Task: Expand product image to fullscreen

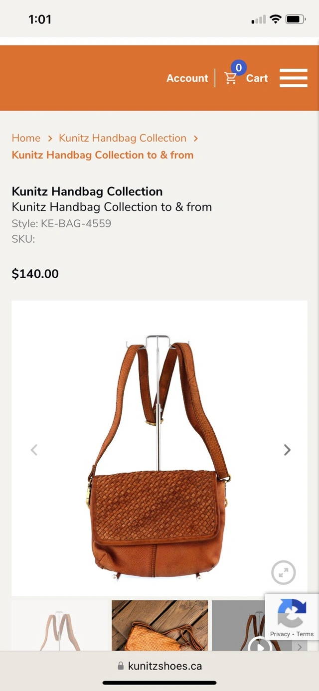Action: point(284,573)
